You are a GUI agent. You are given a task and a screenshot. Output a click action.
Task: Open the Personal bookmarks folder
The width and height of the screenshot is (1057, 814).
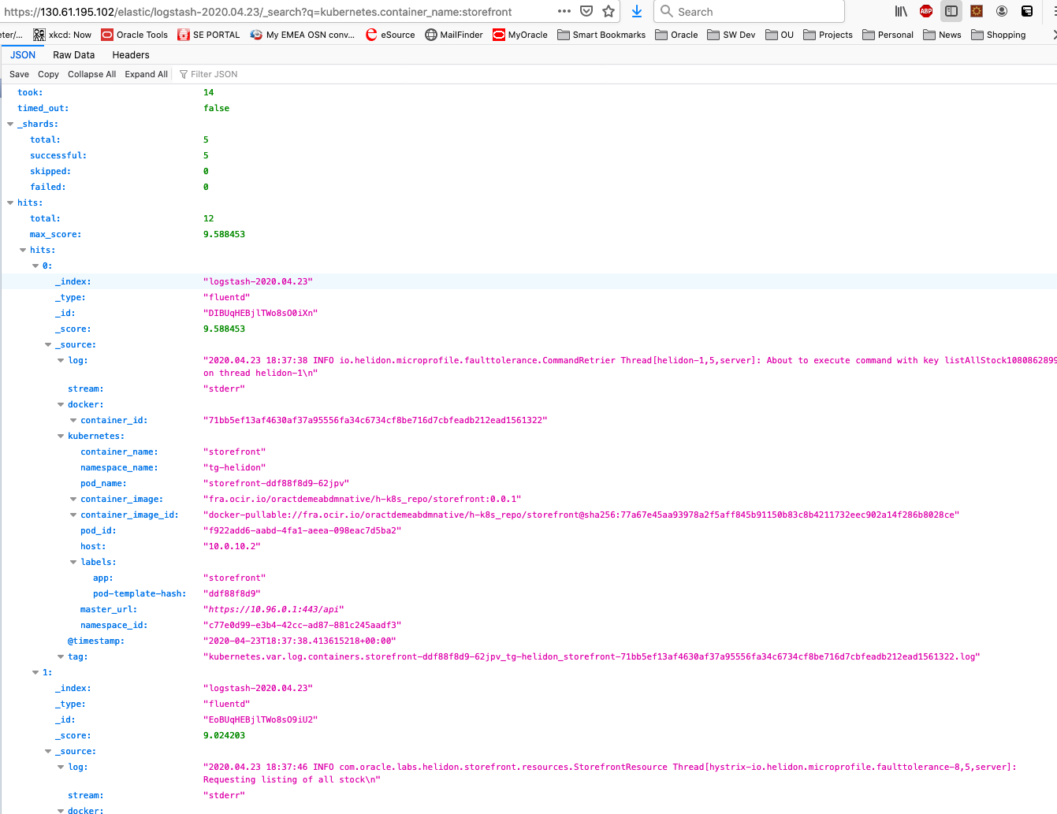[888, 35]
